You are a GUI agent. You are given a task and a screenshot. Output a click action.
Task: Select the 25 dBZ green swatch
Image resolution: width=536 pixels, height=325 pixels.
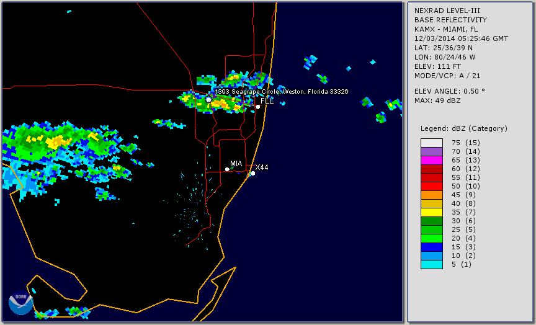(x=432, y=229)
